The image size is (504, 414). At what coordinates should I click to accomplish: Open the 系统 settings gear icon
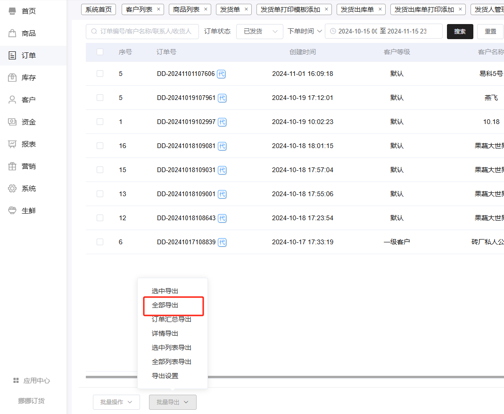point(12,188)
